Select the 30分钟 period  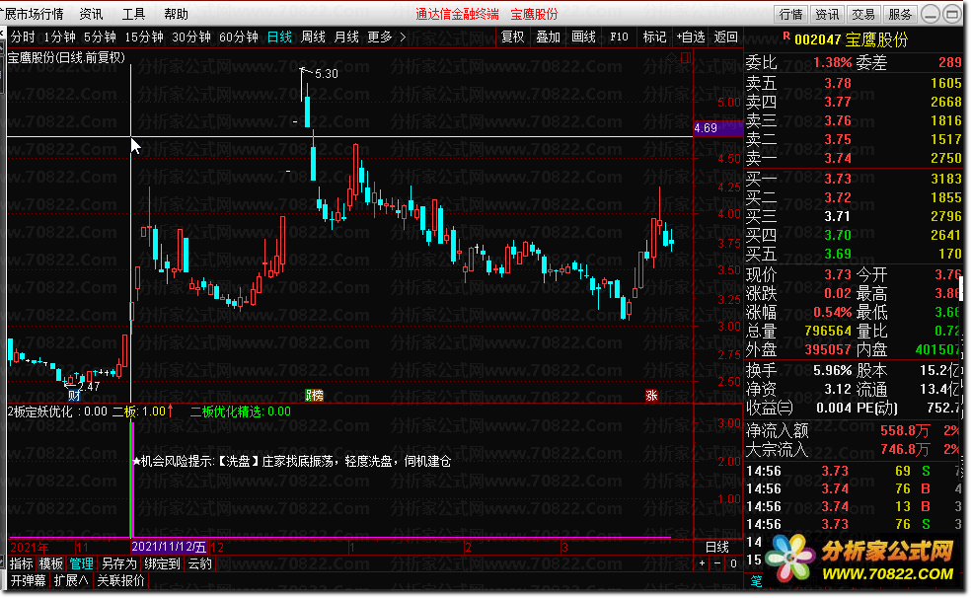point(190,37)
